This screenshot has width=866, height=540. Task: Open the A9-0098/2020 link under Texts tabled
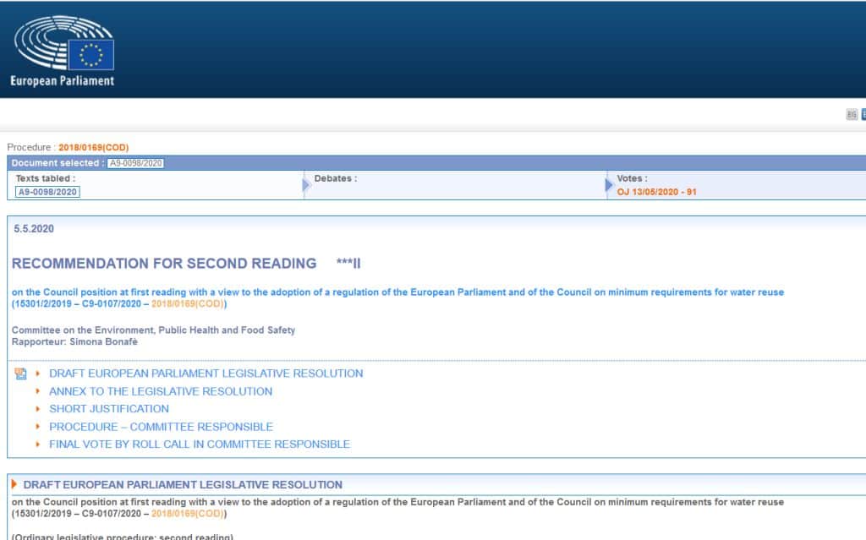click(48, 192)
